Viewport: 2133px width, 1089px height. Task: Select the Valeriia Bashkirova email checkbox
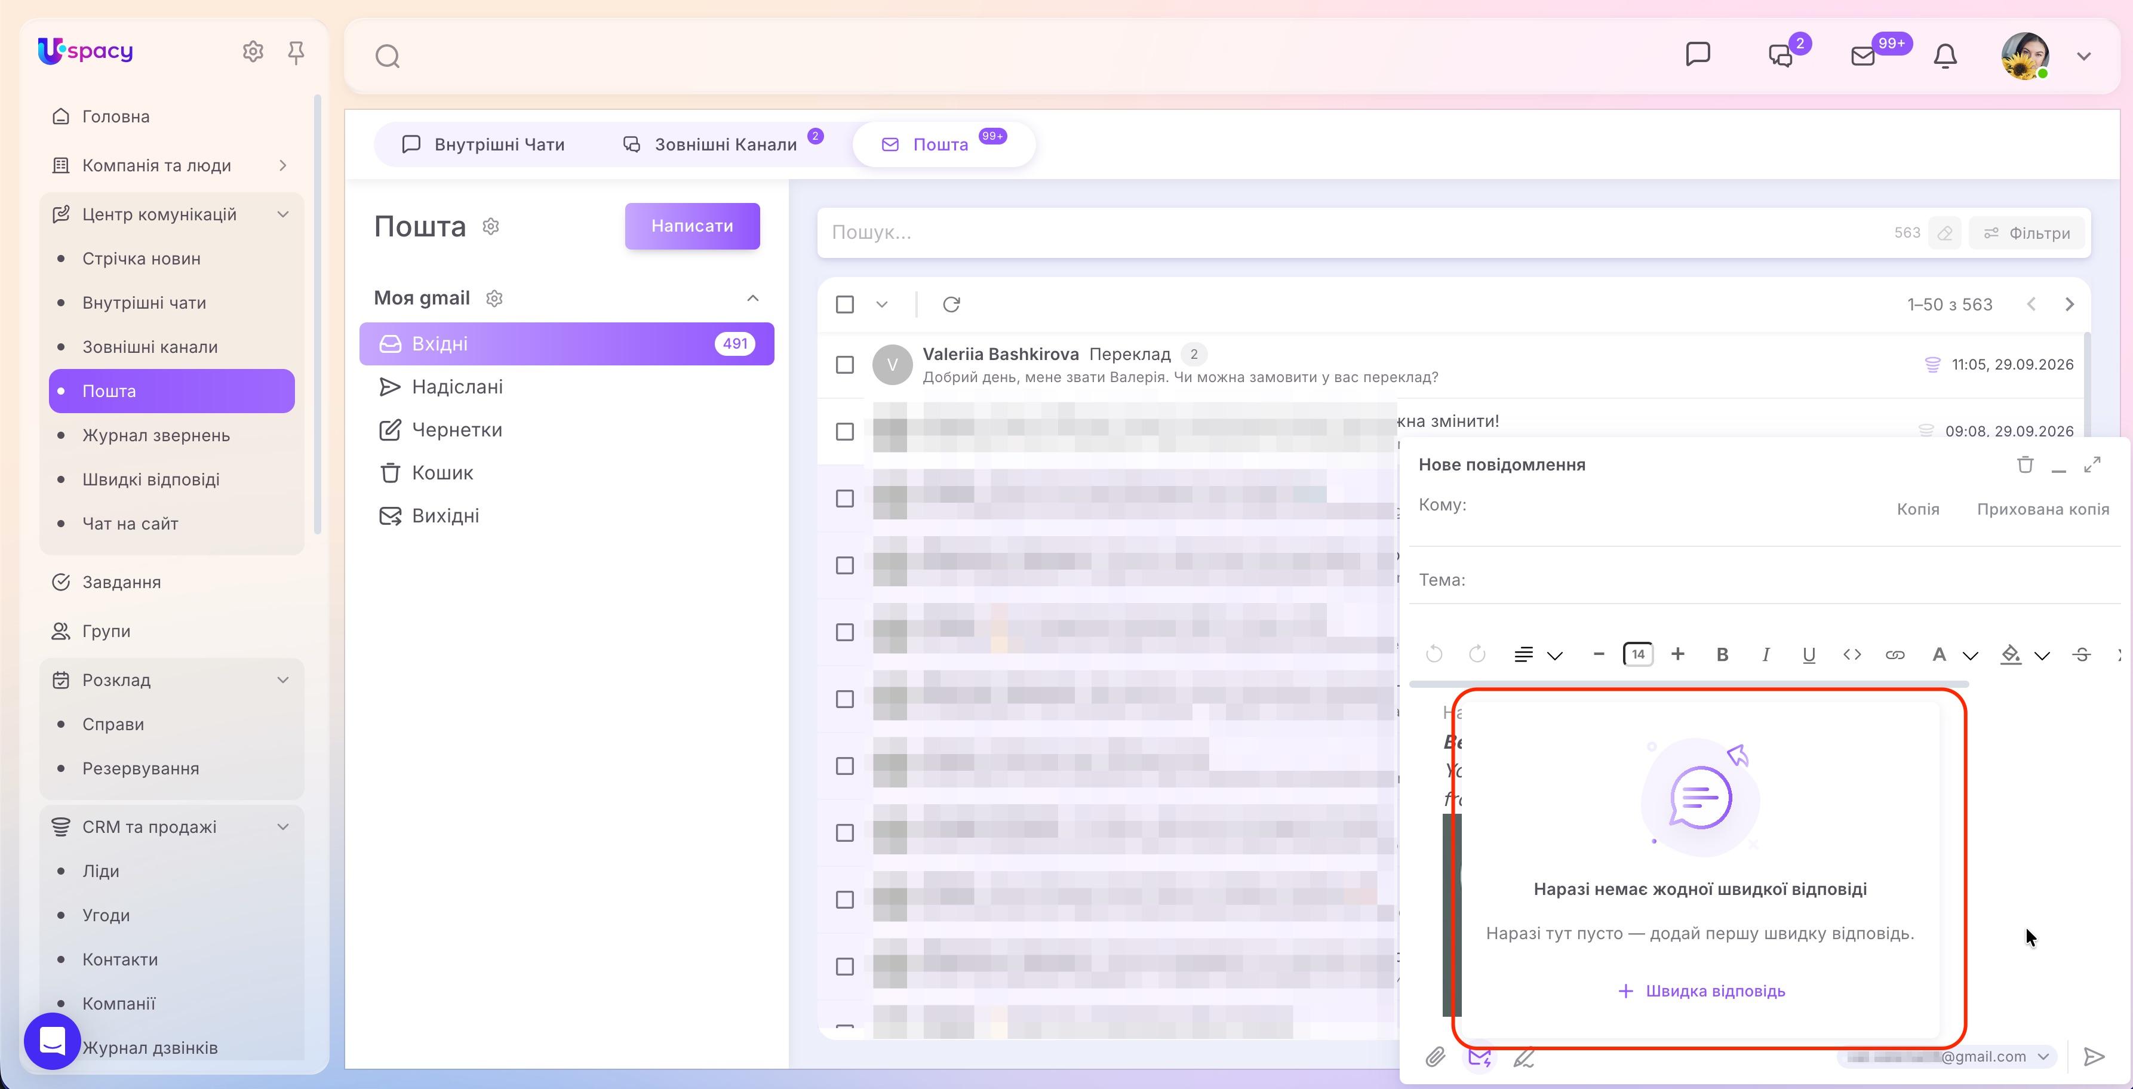click(844, 365)
